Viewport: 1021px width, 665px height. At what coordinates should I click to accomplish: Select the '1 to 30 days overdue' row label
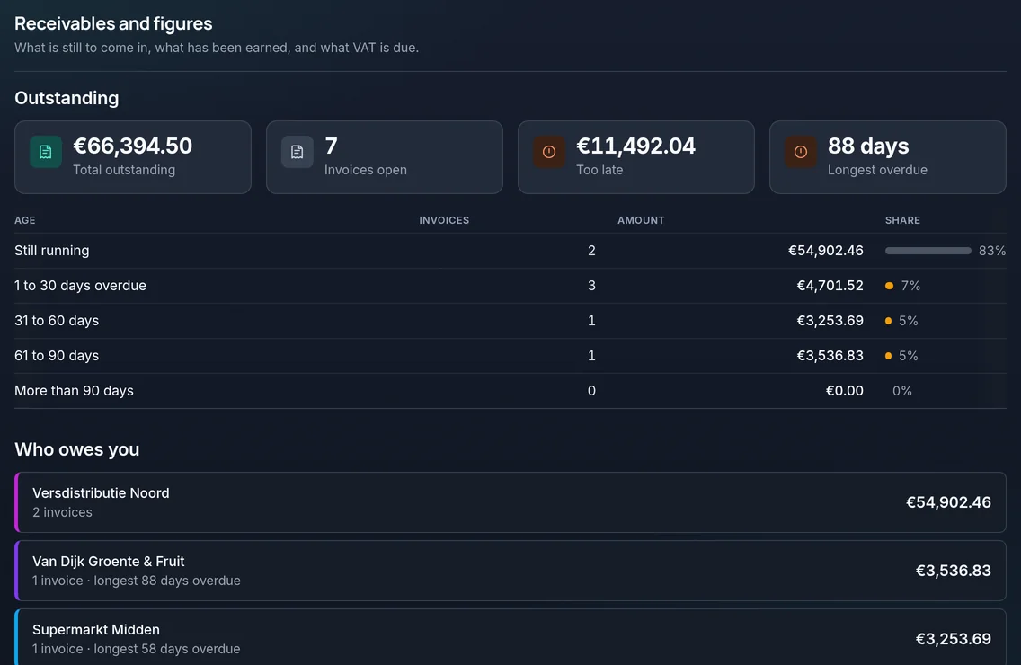80,286
